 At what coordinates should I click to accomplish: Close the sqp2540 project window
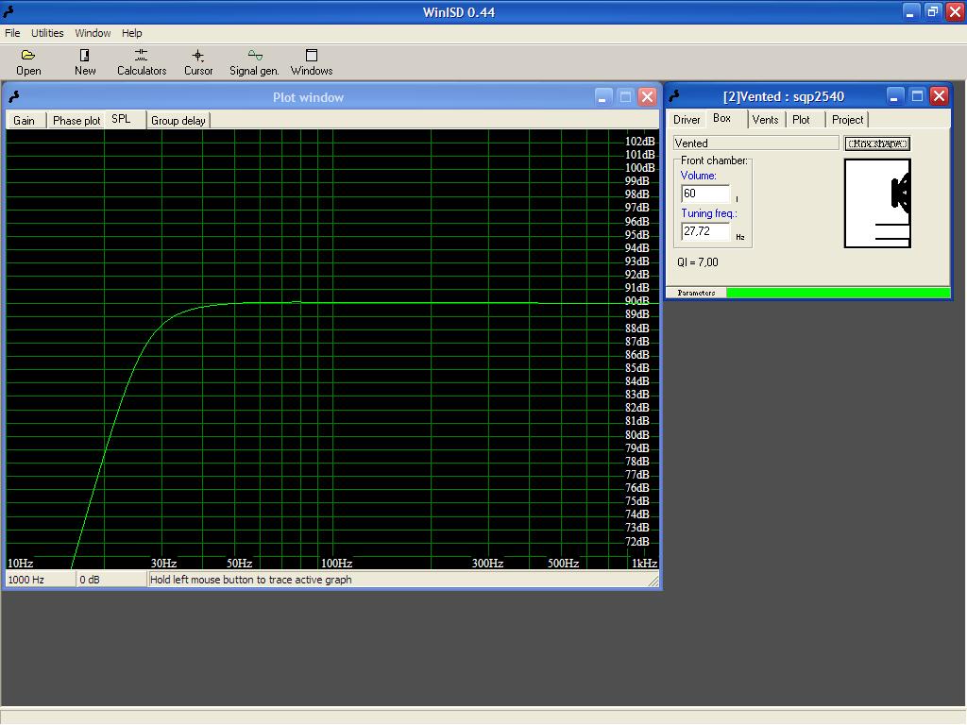pyautogui.click(x=939, y=95)
